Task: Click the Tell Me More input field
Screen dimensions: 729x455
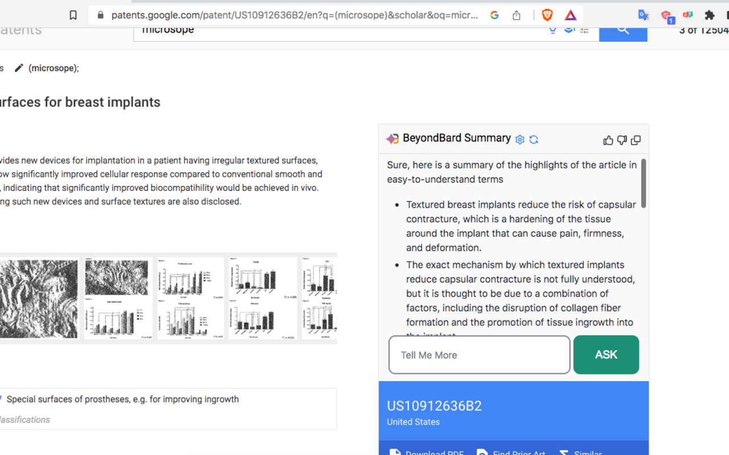Action: tap(479, 354)
